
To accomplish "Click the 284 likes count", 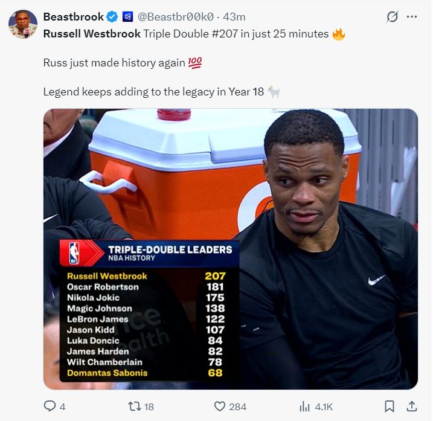I will click(237, 407).
